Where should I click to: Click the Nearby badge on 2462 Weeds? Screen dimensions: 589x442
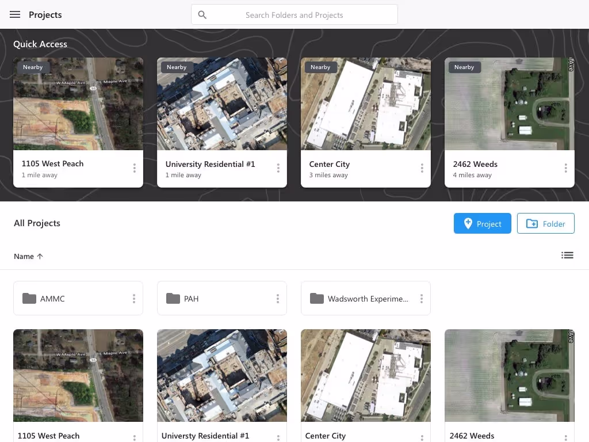(464, 67)
